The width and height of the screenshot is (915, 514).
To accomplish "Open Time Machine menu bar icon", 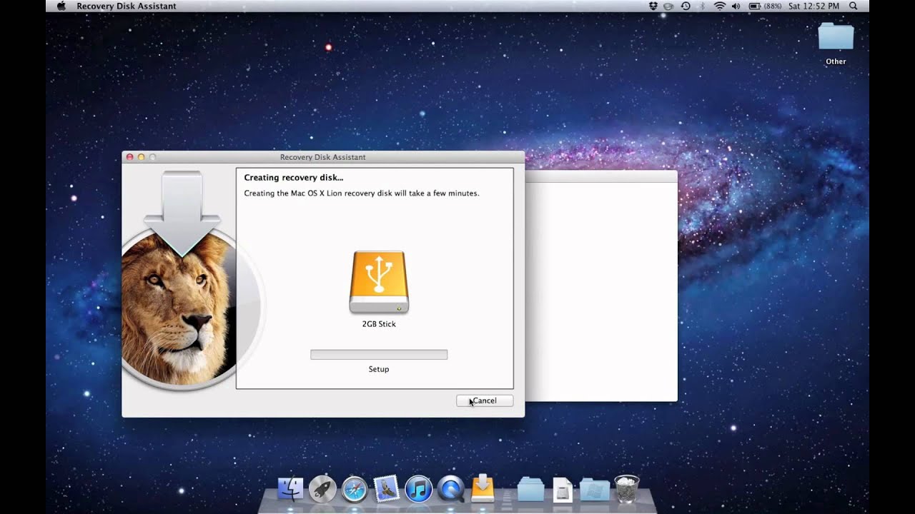I will pos(686,6).
